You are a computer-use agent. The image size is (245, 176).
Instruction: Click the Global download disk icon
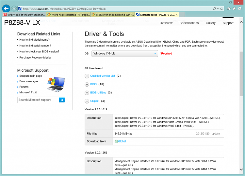tap(116, 141)
